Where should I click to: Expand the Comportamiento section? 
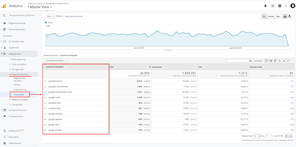[18, 110]
